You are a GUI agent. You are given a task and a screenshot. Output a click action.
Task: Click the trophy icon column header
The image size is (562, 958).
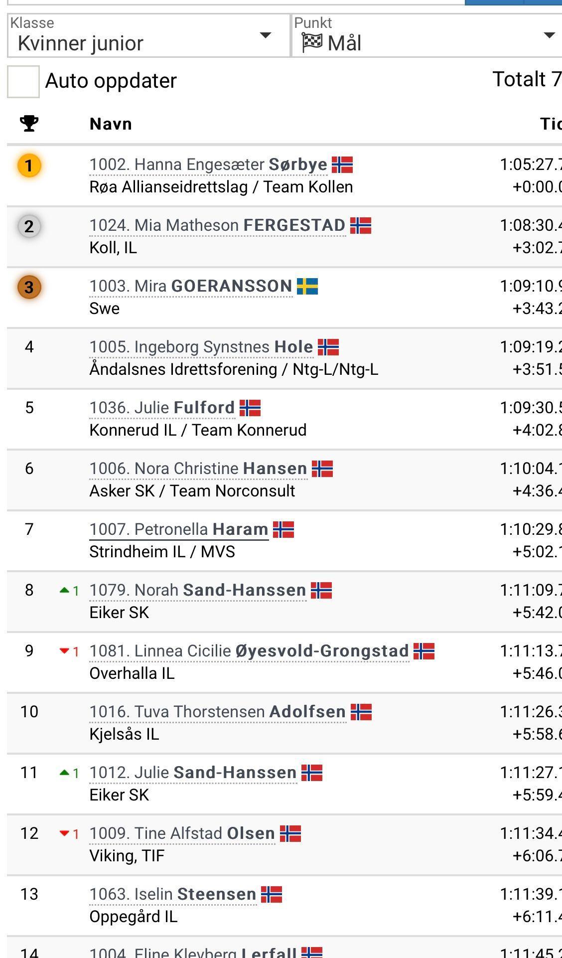[29, 123]
